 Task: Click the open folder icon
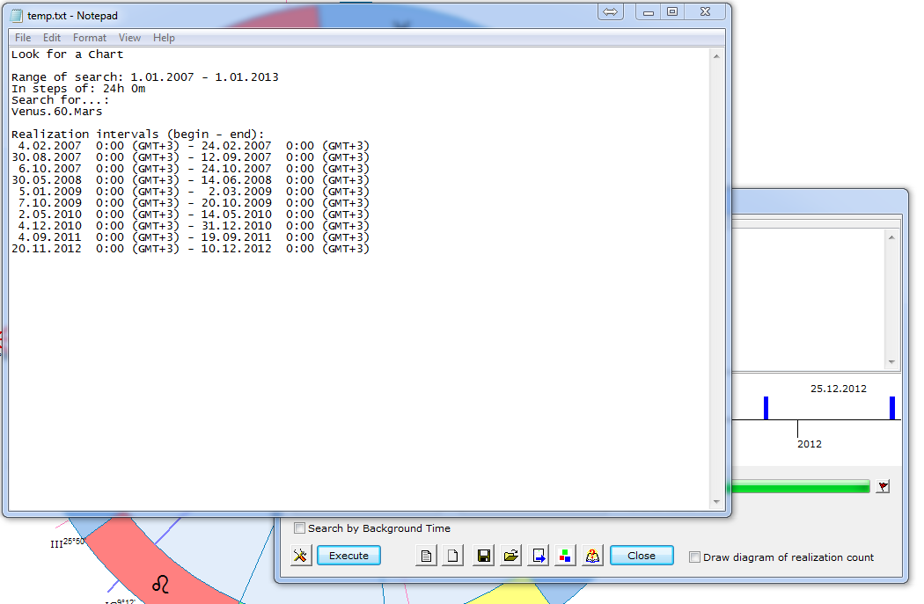click(511, 556)
